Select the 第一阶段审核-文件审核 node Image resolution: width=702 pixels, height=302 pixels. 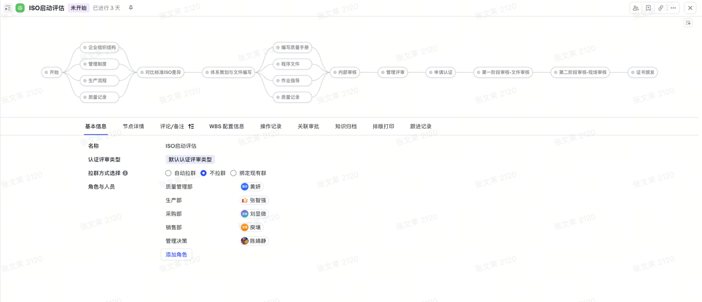[x=503, y=72]
